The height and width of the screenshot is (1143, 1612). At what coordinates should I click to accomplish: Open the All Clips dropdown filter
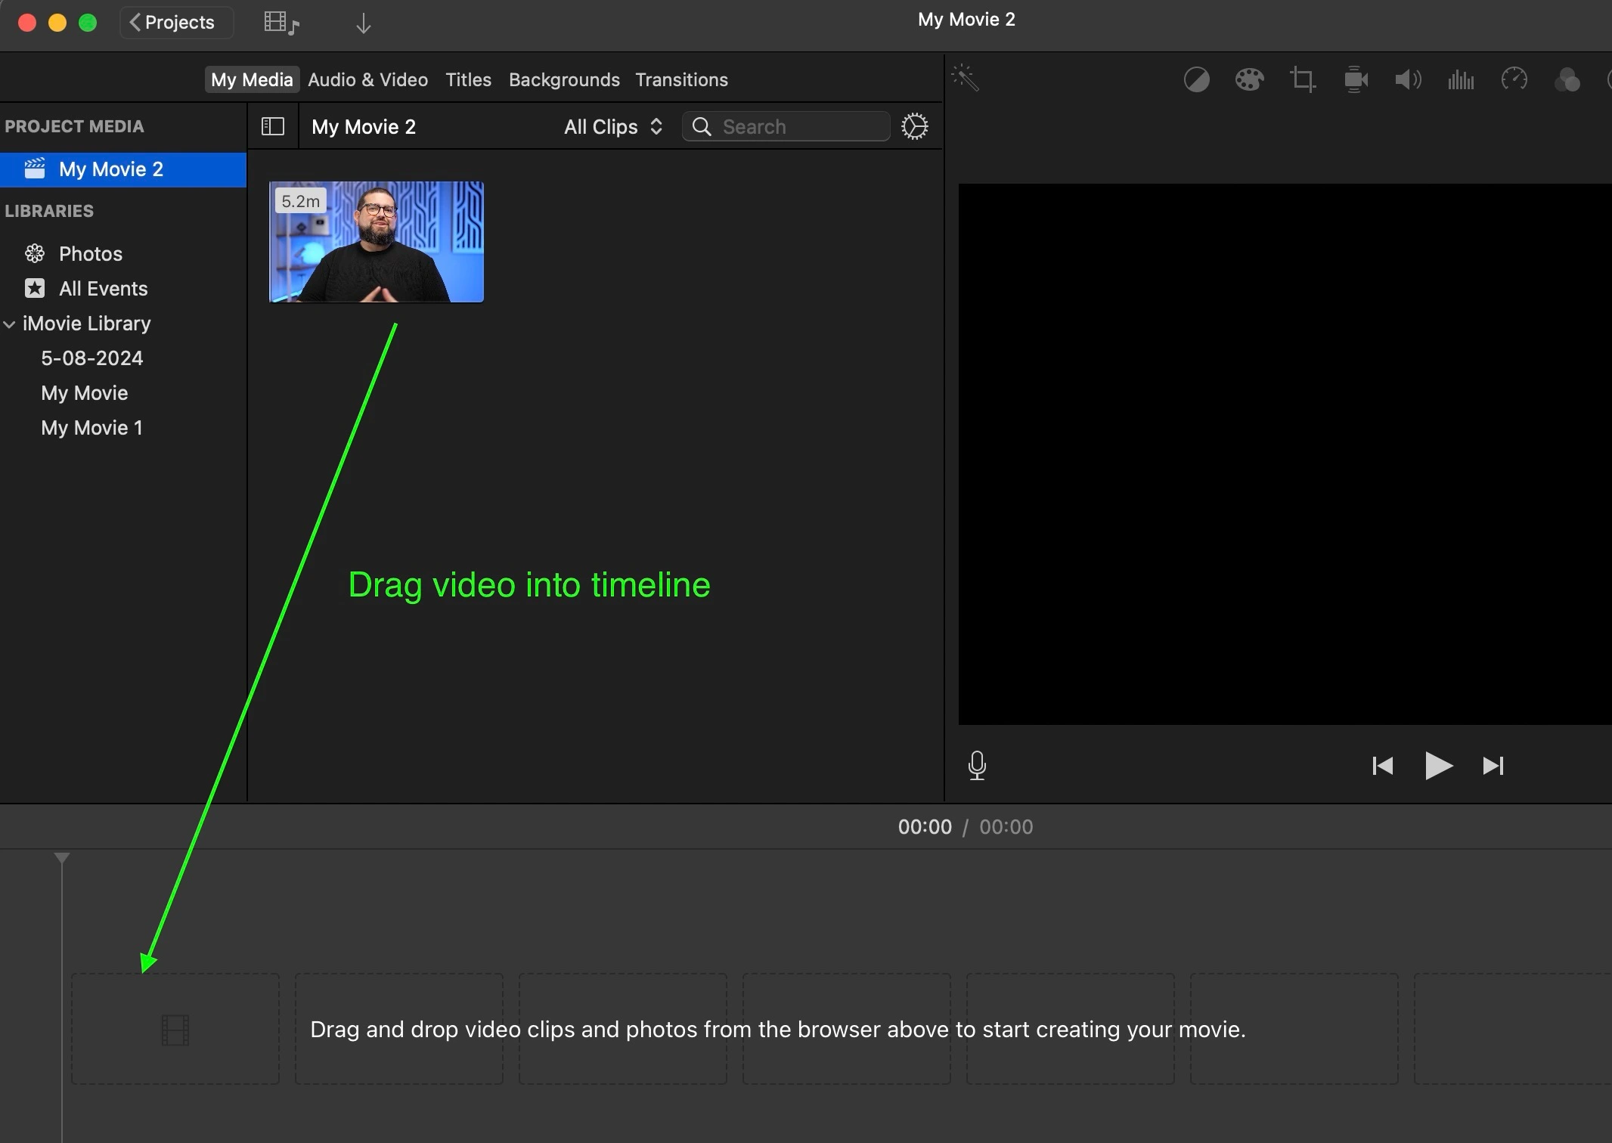click(610, 126)
